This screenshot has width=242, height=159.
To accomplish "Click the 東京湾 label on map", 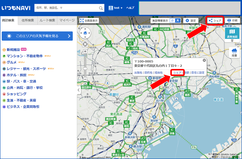I will [x=218, y=100].
